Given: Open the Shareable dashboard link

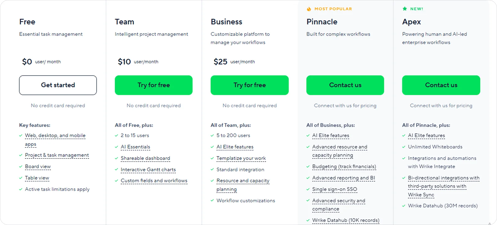Looking at the screenshot, I should tap(145, 158).
